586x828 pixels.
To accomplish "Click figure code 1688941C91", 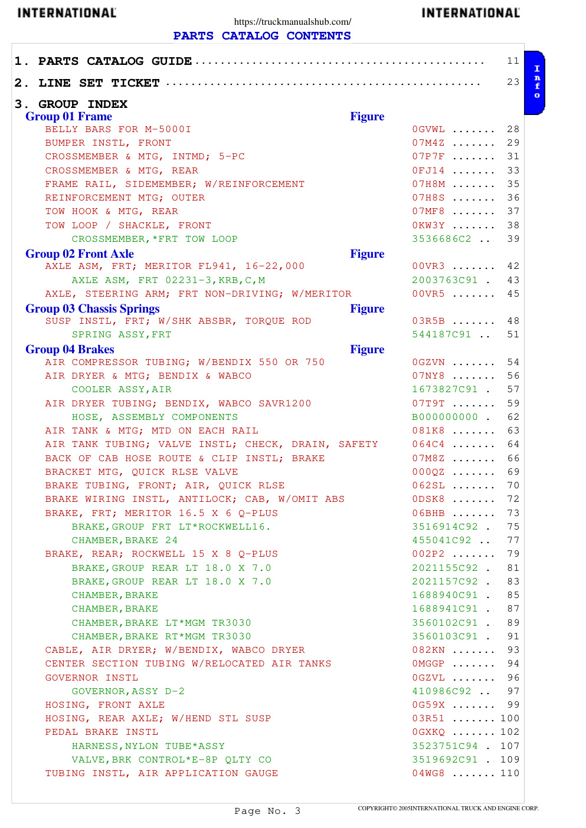I will pos(445,609).
